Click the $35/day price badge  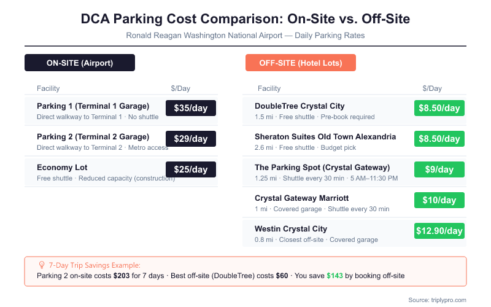pos(191,108)
